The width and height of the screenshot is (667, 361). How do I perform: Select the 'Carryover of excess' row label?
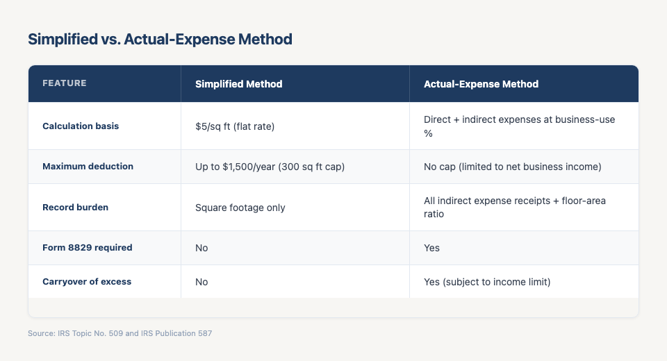click(x=87, y=281)
